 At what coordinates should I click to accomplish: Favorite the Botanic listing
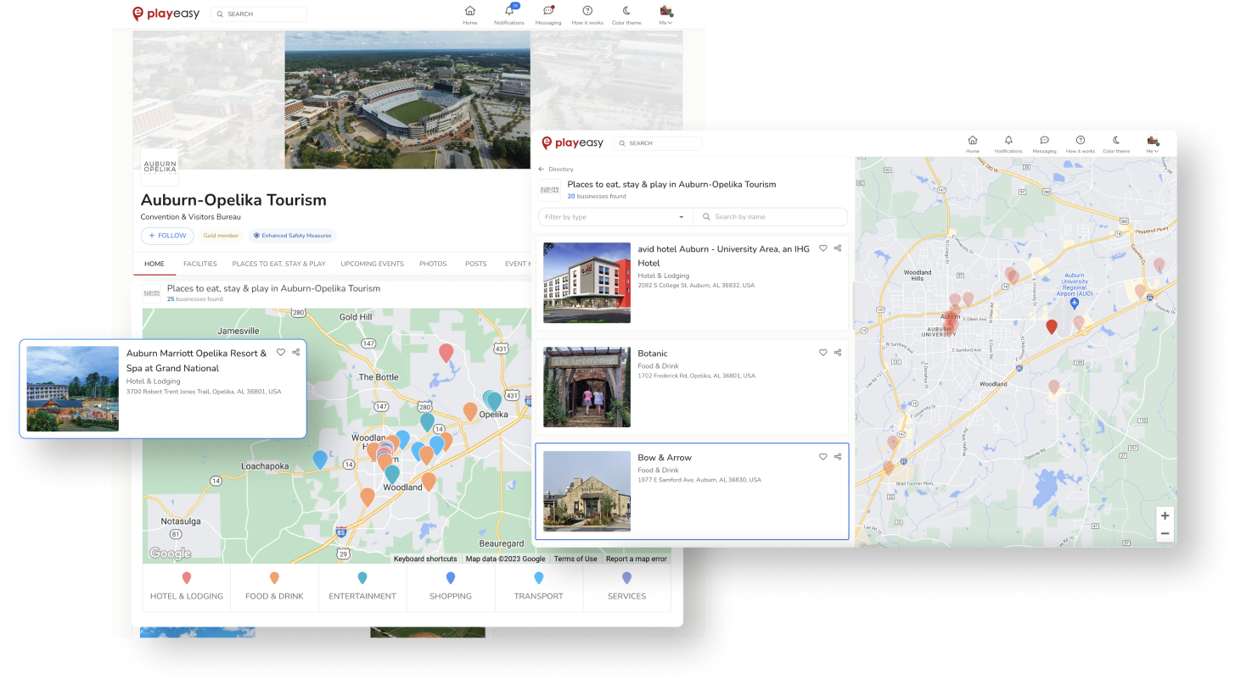[x=822, y=353]
